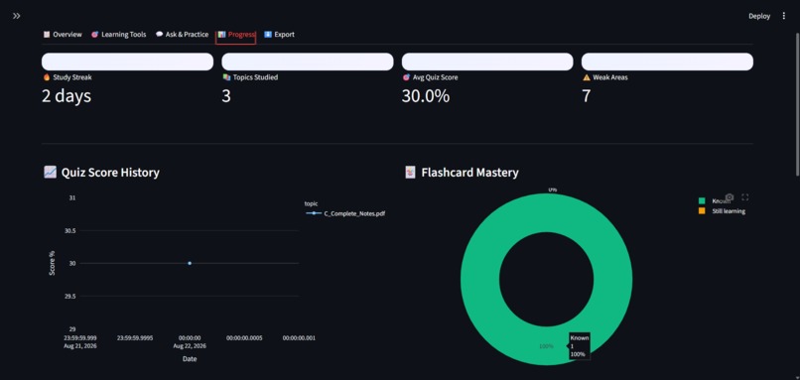Open the three-dot main menu
800x380 pixels.
pyautogui.click(x=784, y=16)
